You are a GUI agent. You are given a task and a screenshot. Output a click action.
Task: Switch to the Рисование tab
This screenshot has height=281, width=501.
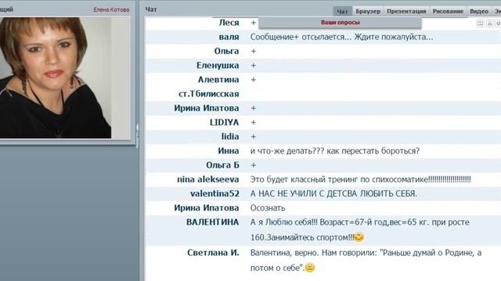pos(448,11)
